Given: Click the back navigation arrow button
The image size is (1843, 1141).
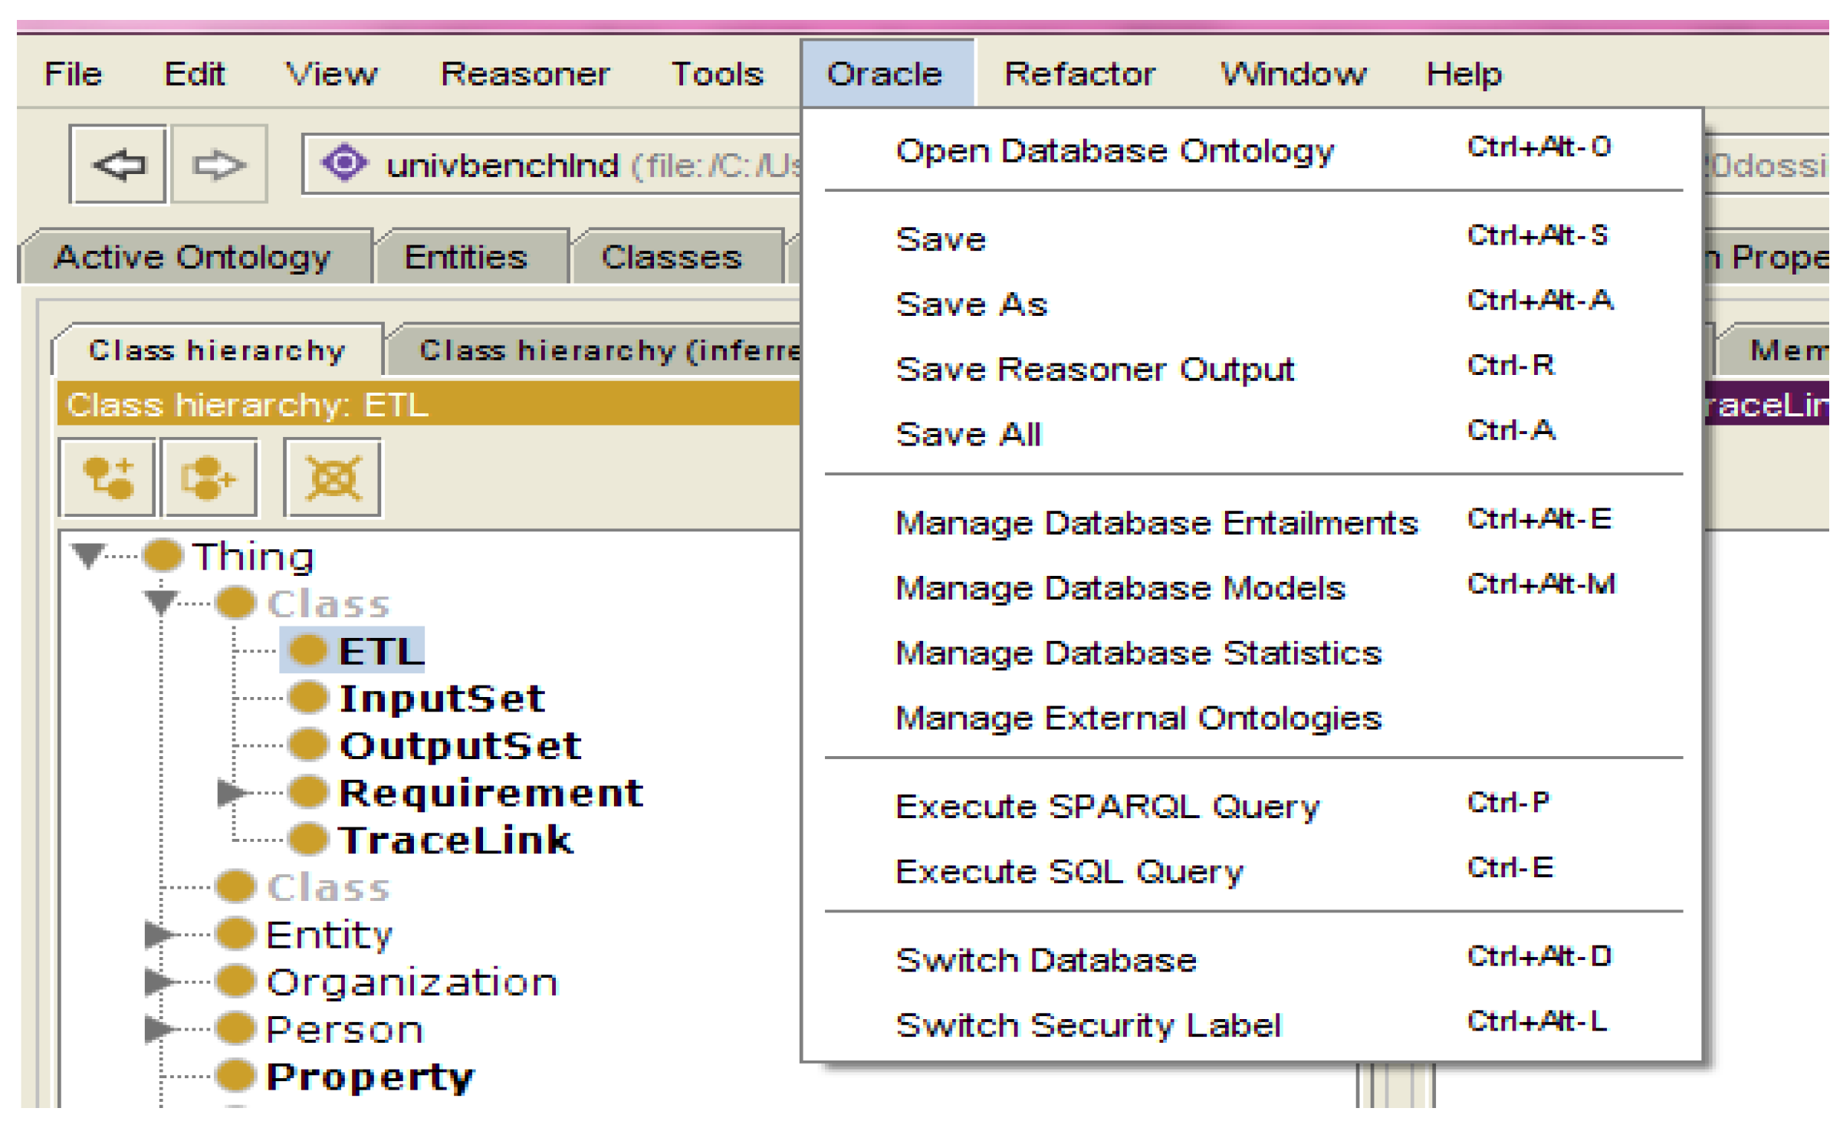Looking at the screenshot, I should click(118, 165).
